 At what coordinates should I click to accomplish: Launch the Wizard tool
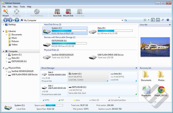(5, 13)
